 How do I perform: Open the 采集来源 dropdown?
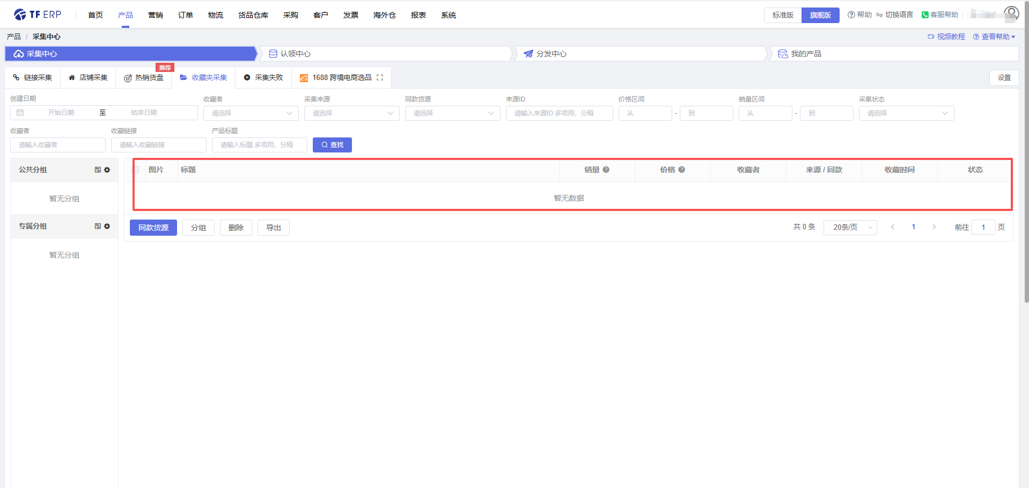351,113
